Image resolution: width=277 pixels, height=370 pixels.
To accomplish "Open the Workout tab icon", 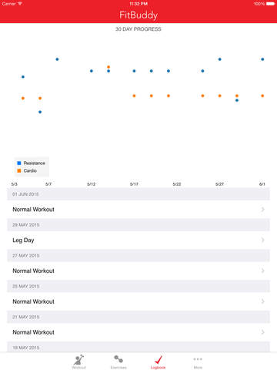I will coord(78,362).
